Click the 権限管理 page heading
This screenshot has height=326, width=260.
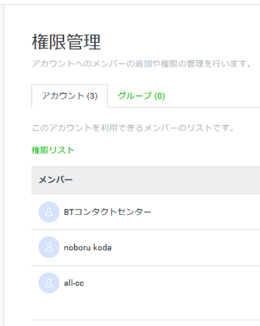click(66, 42)
